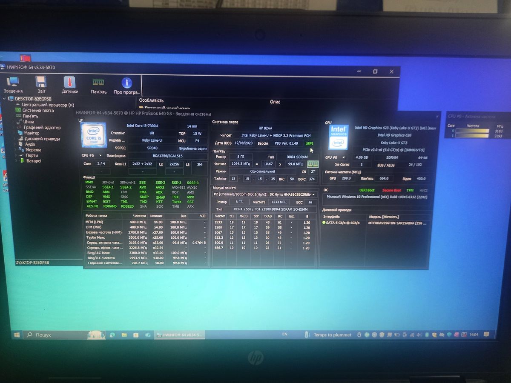Image resolution: width=511 pixels, height=383 pixels.
Task: Open the Windows Start menu
Action: (17, 335)
